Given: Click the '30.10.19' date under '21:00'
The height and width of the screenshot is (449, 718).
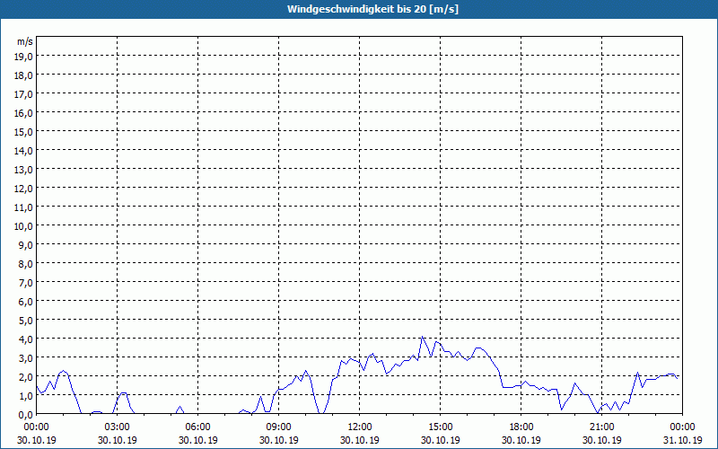Looking at the screenshot, I should 601,440.
